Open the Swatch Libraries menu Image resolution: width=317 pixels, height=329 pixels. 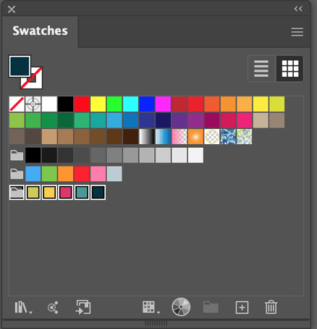tap(23, 307)
